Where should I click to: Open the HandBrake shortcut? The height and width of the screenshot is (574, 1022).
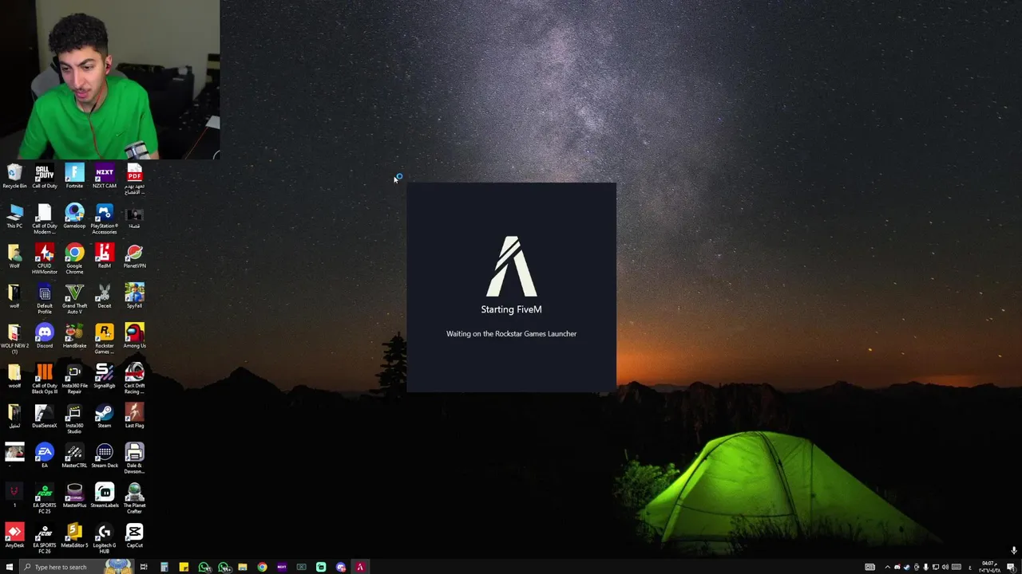74,336
